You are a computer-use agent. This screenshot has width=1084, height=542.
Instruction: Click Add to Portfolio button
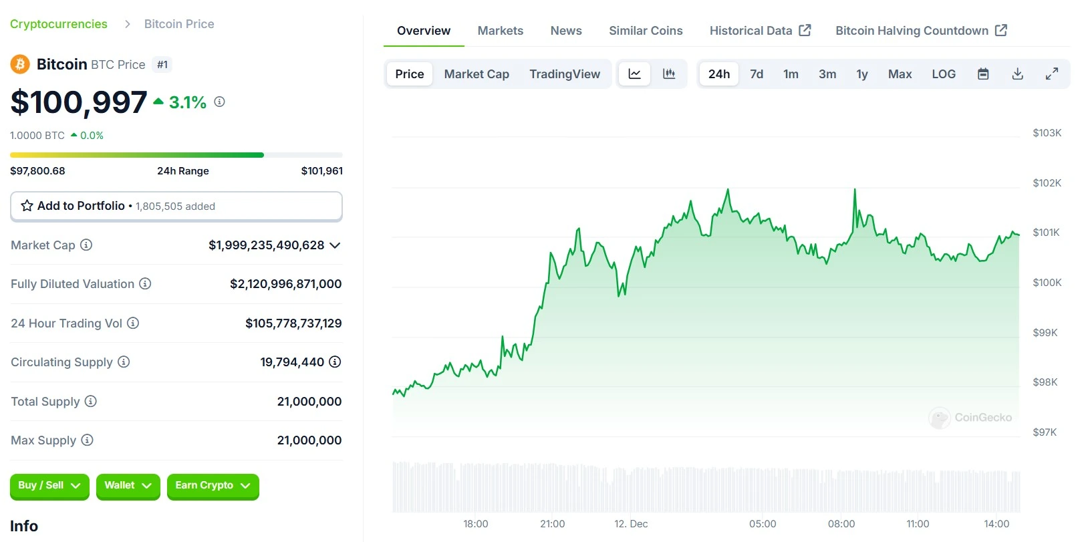[x=176, y=206]
